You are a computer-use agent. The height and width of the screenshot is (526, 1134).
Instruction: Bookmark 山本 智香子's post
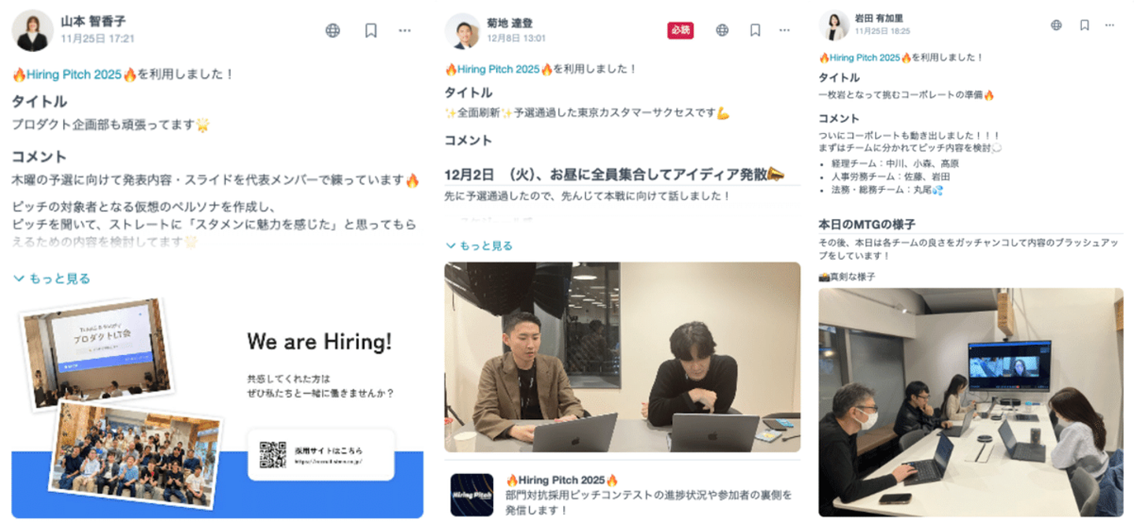point(371,31)
